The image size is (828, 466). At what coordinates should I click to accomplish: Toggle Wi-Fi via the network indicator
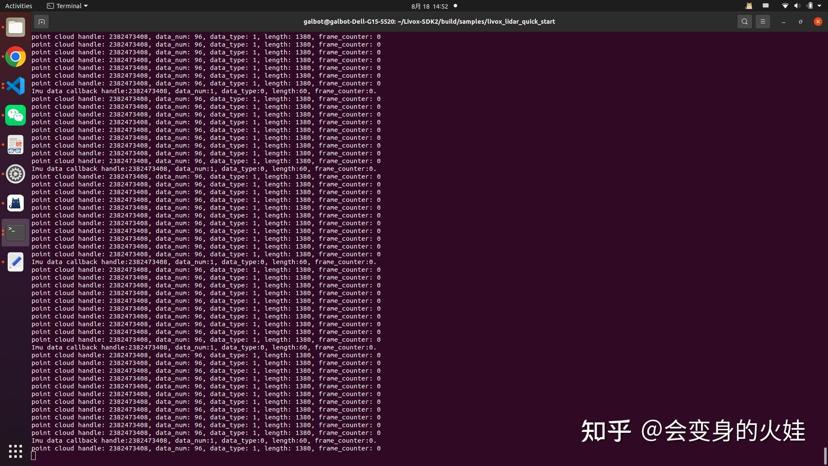(x=785, y=6)
